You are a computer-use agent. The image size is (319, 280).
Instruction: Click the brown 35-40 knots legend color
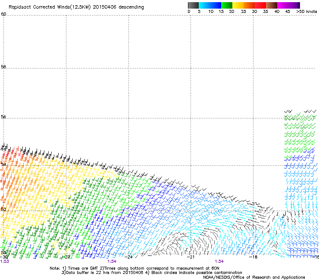[x=272, y=5]
